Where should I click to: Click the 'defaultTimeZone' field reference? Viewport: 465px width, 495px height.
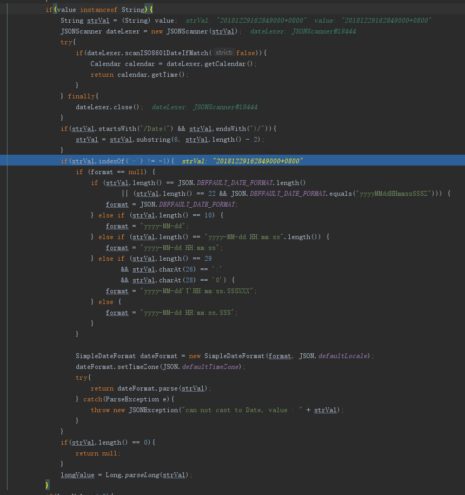[210, 367]
